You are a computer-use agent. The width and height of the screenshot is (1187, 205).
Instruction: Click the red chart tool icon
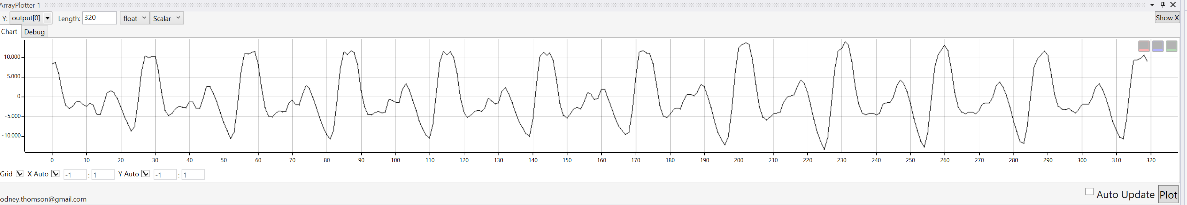[x=1144, y=46]
